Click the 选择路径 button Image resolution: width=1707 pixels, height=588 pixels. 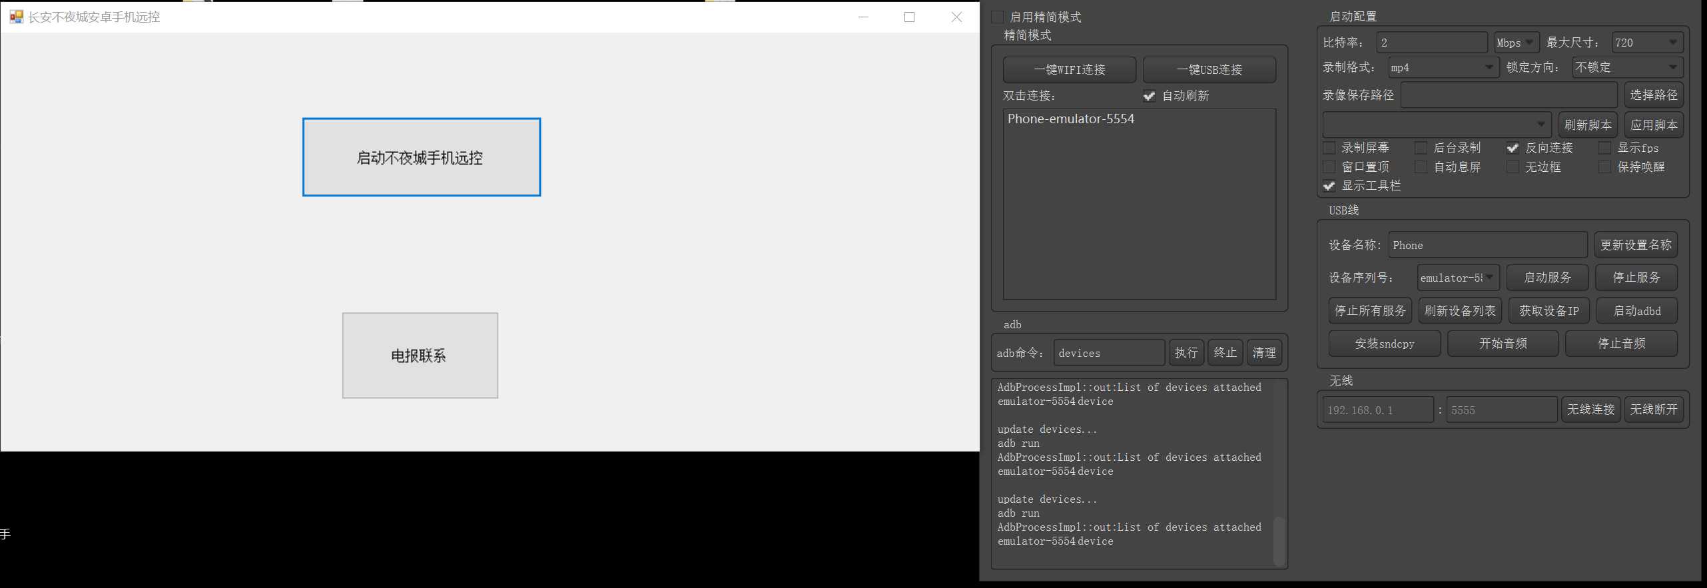click(1654, 95)
